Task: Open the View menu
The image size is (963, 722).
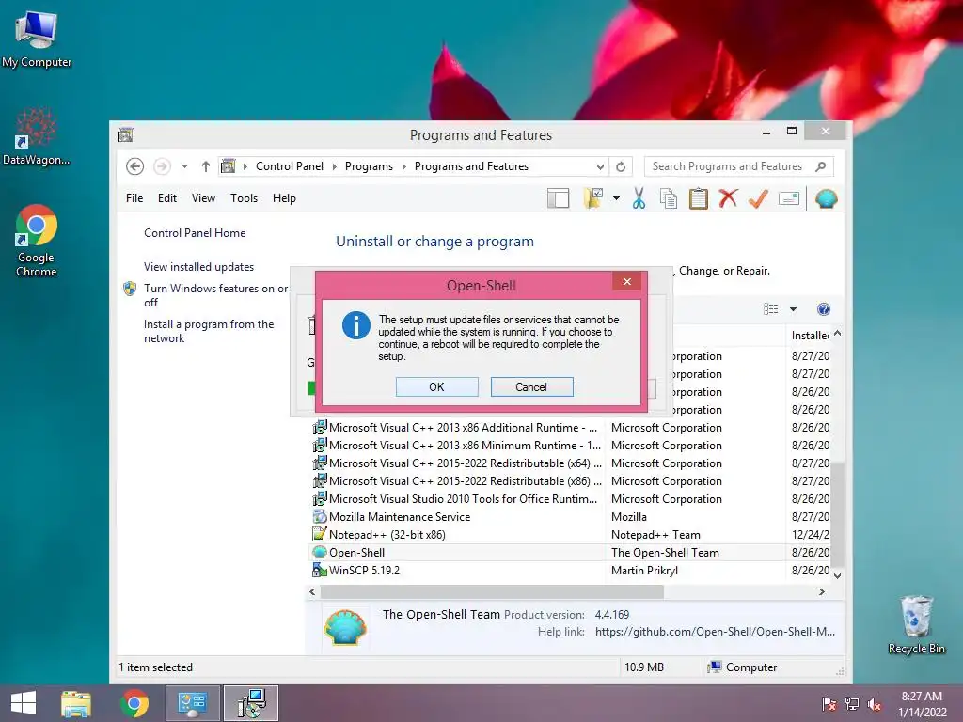Action: [x=203, y=198]
